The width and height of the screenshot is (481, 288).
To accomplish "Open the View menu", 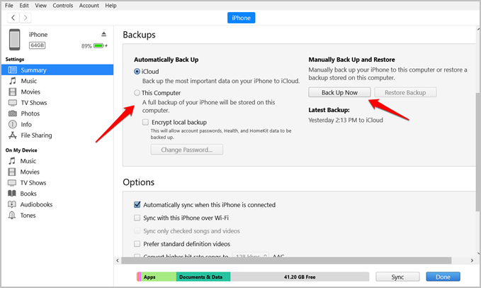I will click(x=40, y=6).
